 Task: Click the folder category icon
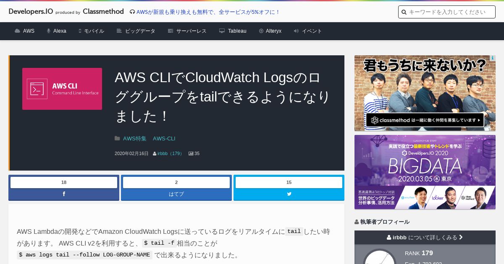coord(117,138)
